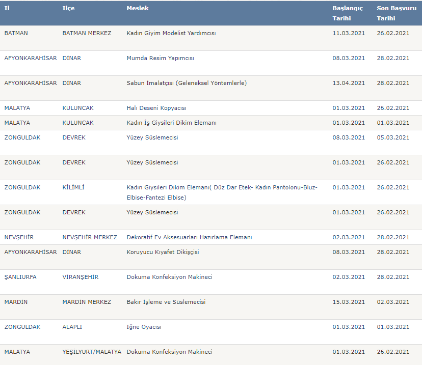Click the MARDİN MERKEZ district cell
Image resolution: width=422 pixels, height=365 pixels.
coord(87,302)
